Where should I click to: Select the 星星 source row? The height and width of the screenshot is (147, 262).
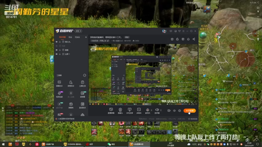[71, 50]
